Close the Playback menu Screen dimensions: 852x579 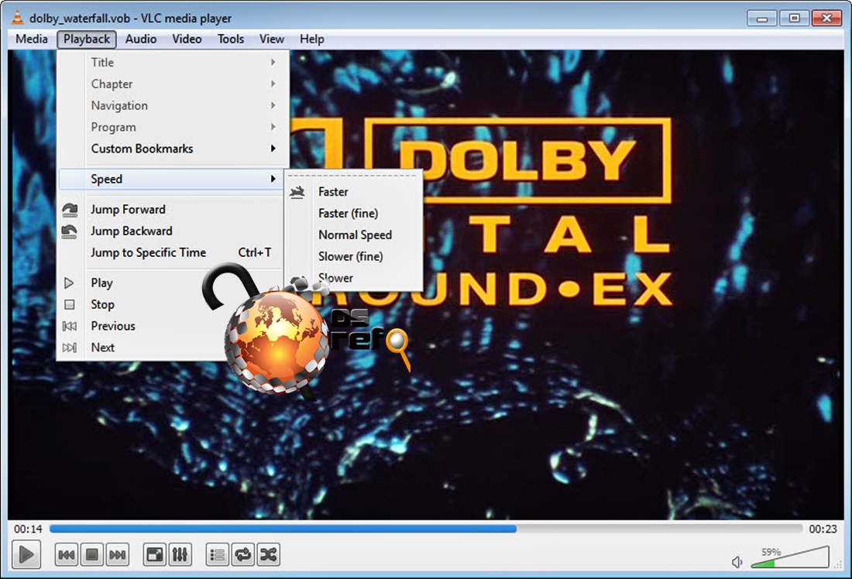[x=87, y=39]
